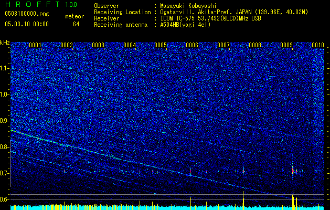330x210 pixels.
Task: Select the filename 0503100000.png
Action: coord(27,14)
